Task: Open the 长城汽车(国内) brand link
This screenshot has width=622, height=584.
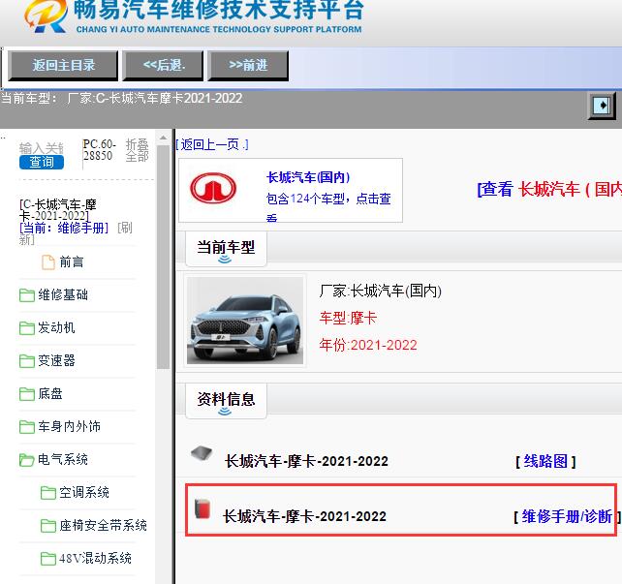Action: pyautogui.click(x=308, y=177)
